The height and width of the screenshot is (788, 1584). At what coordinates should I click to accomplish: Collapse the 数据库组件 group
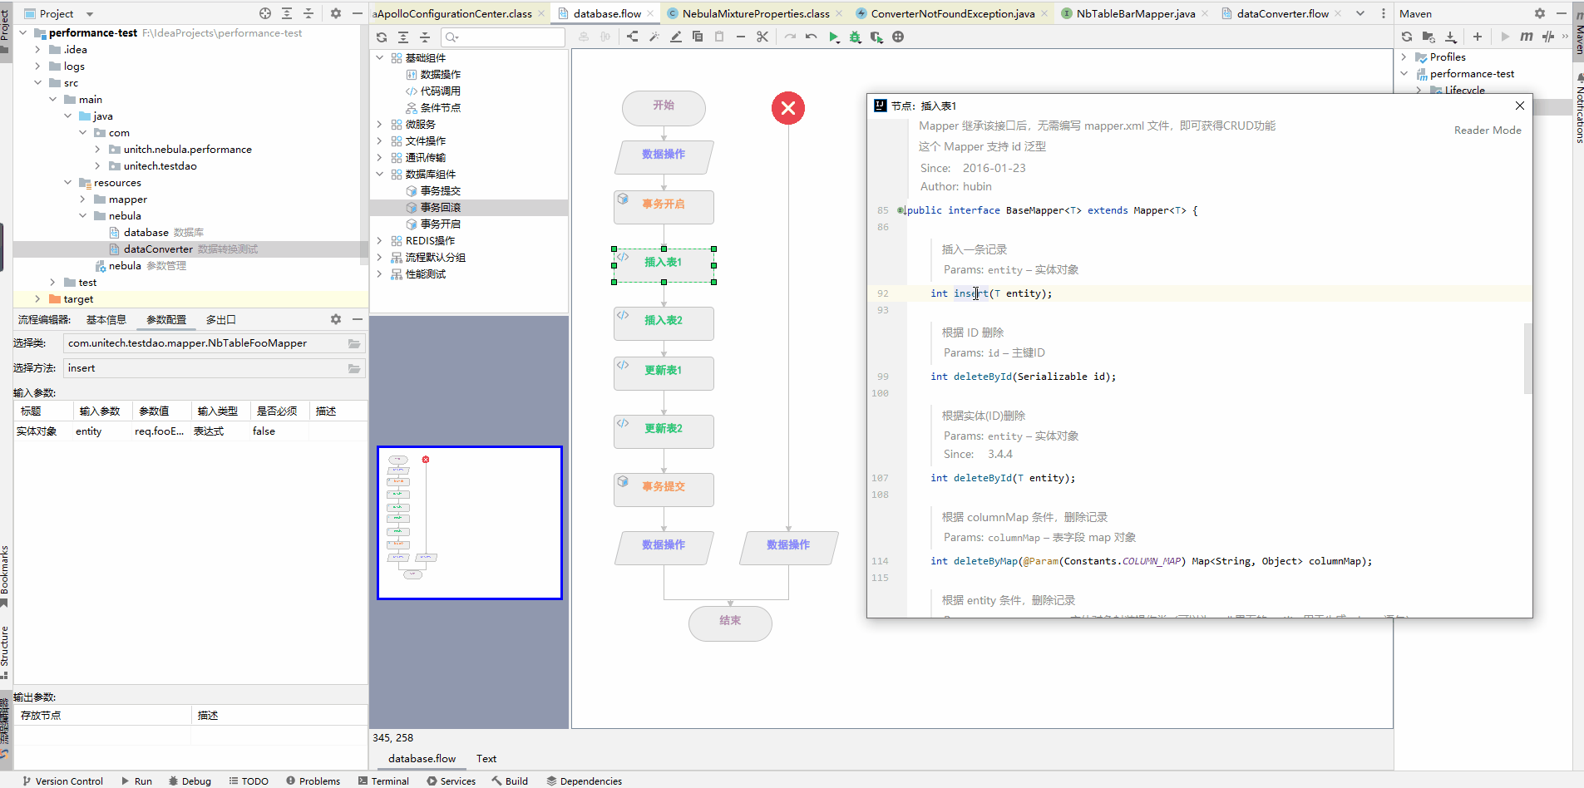click(x=380, y=175)
